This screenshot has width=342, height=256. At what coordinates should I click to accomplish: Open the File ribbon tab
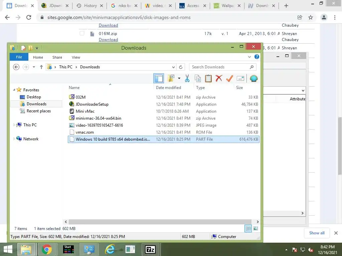(x=19, y=57)
